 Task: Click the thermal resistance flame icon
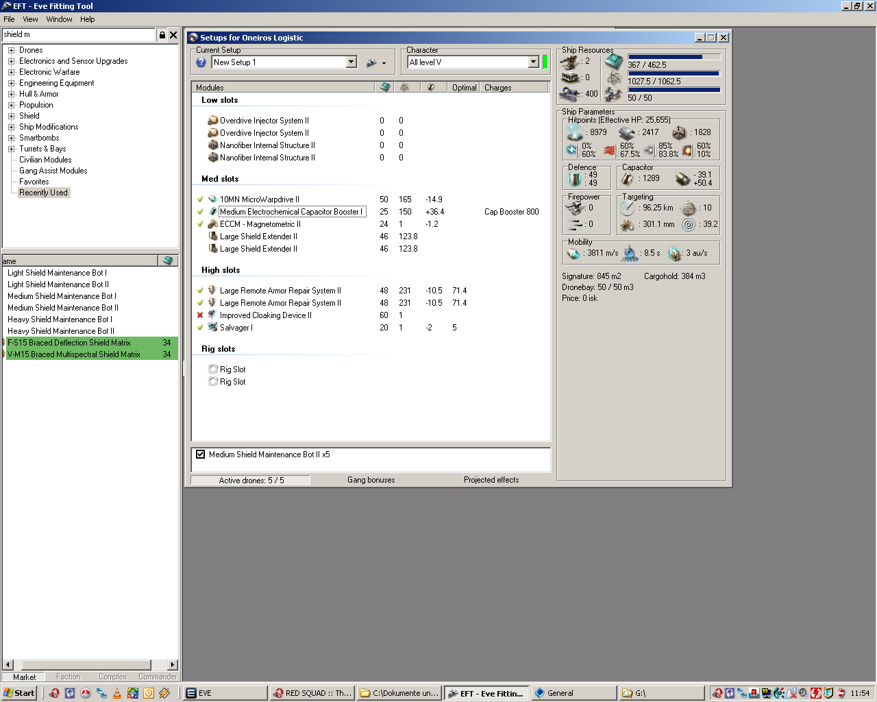pyautogui.click(x=610, y=150)
